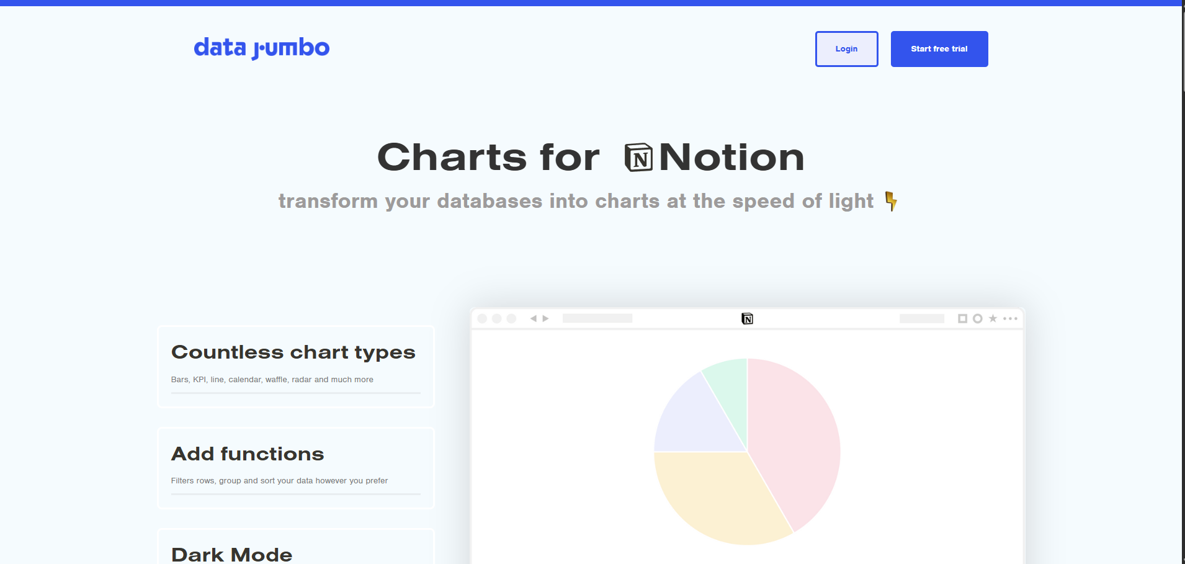
Task: Click the rightmost window control dot in the mockup
Action: (x=511, y=318)
